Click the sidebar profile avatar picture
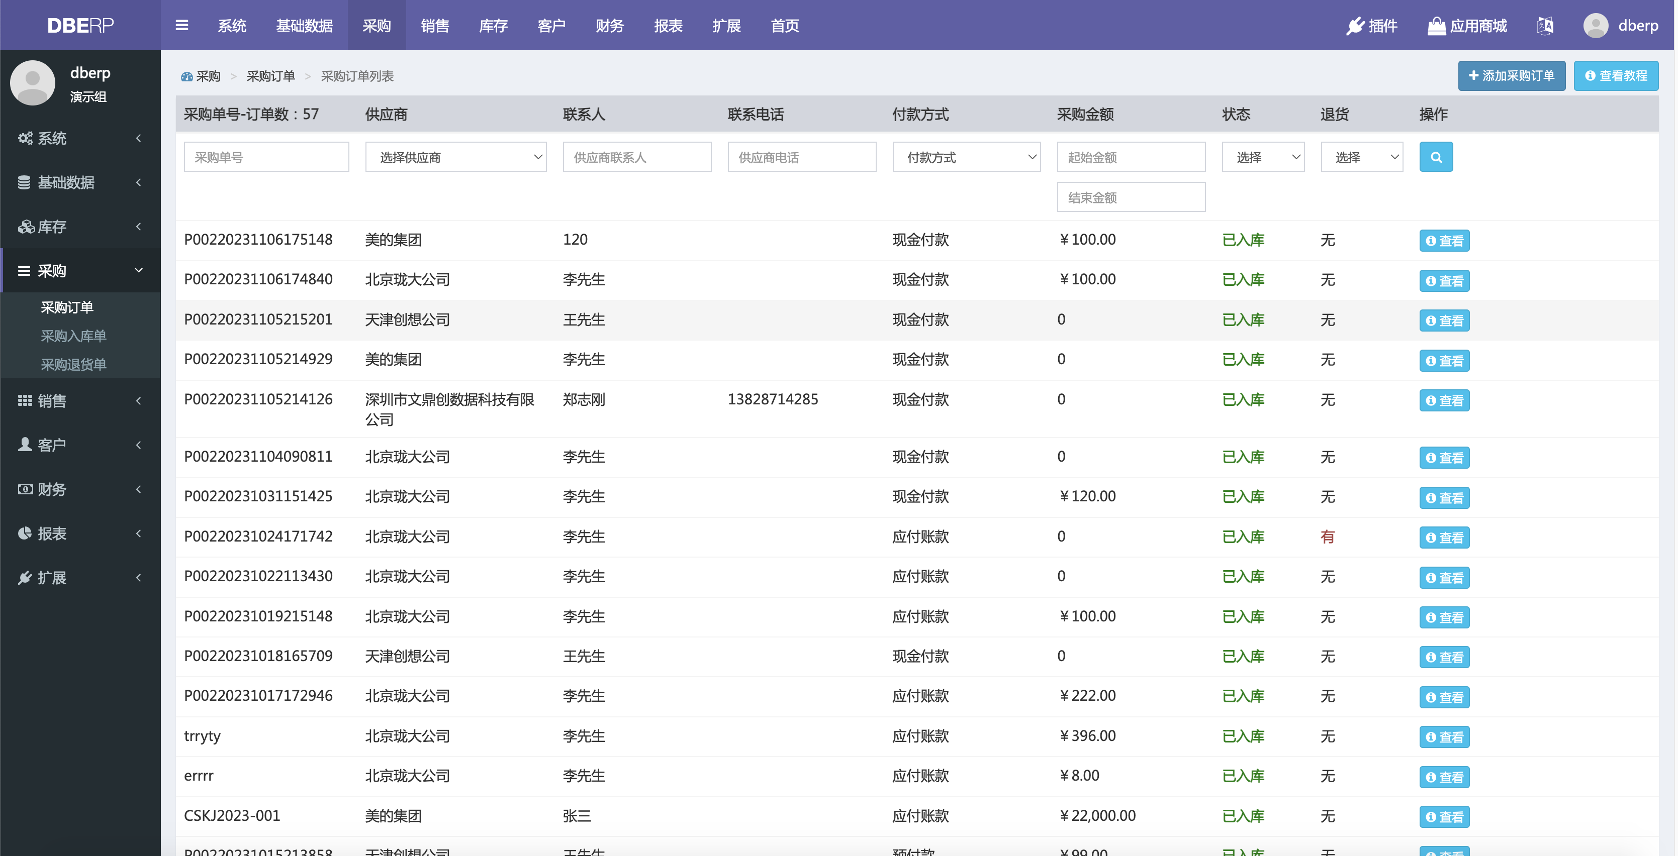Viewport: 1678px width, 856px height. coord(33,83)
